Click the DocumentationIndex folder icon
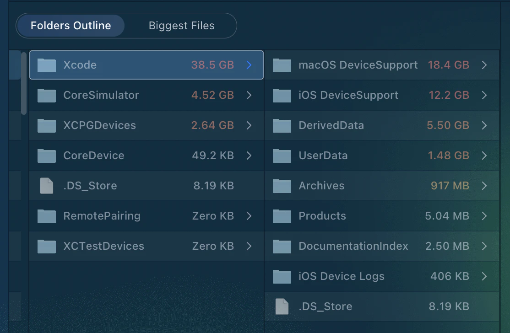 point(282,246)
